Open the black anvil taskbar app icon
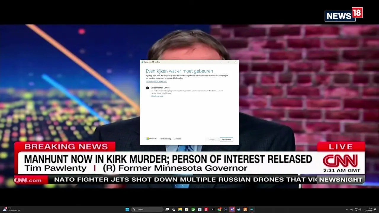This screenshot has height=213, width=379. coord(213,209)
